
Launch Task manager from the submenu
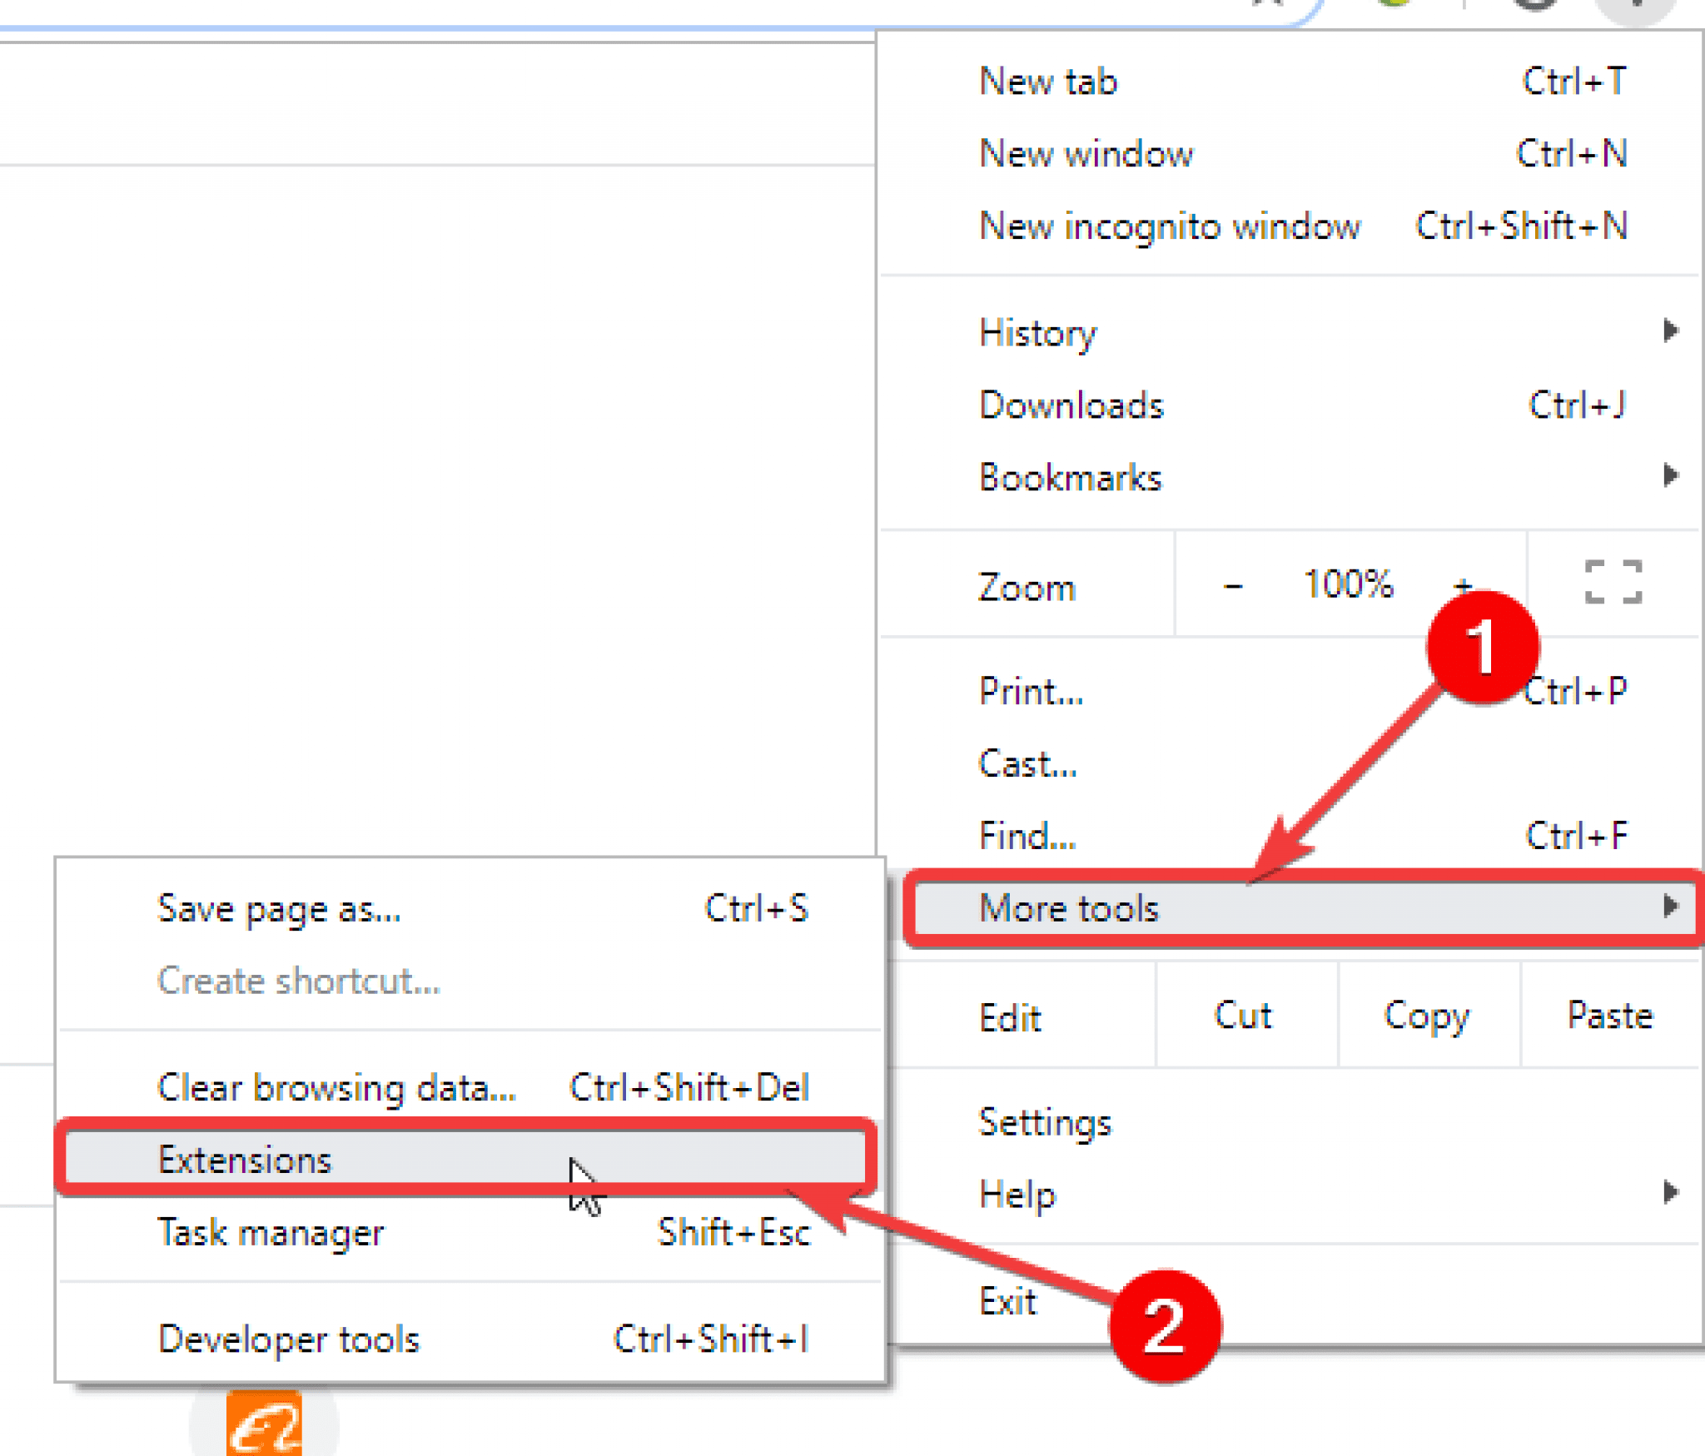click(271, 1232)
